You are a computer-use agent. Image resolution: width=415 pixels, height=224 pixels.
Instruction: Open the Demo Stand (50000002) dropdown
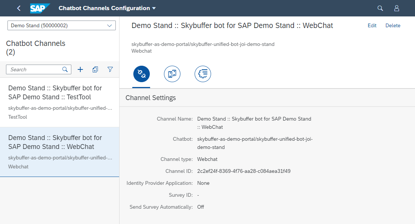click(61, 25)
